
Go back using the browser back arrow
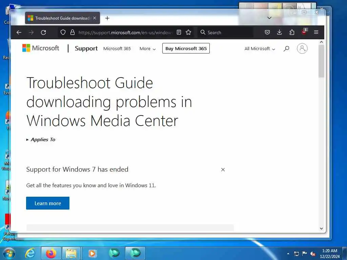(x=19, y=32)
